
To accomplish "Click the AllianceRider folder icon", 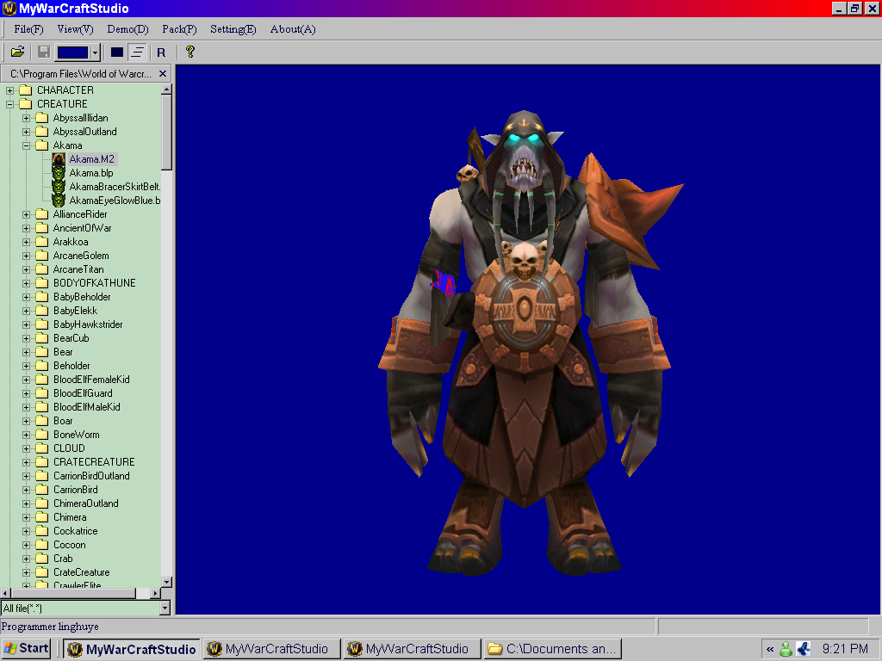I will click(x=41, y=214).
